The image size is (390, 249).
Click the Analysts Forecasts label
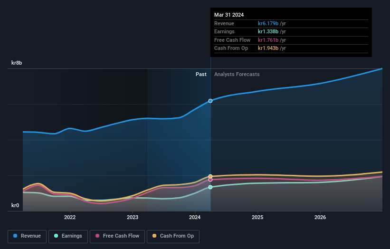(x=237, y=74)
